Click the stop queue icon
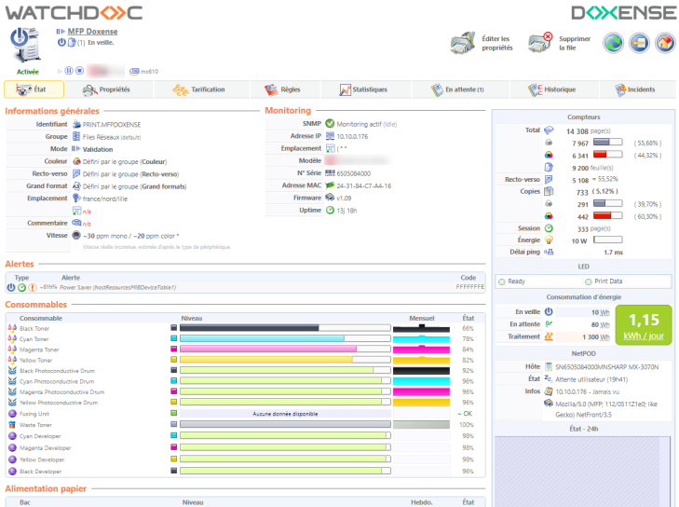The image size is (679, 507). coord(80,71)
